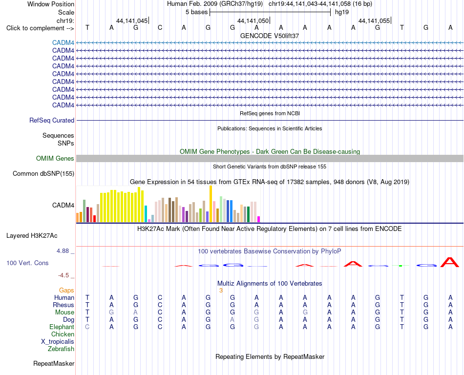Click the largest red A in PhyloP track
This screenshot has width=464, height=375.
(450, 262)
